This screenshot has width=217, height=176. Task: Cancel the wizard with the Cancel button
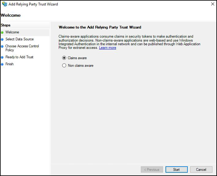201,169
